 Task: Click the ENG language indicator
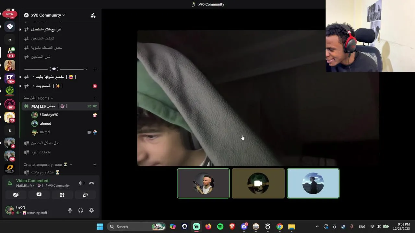point(362,227)
